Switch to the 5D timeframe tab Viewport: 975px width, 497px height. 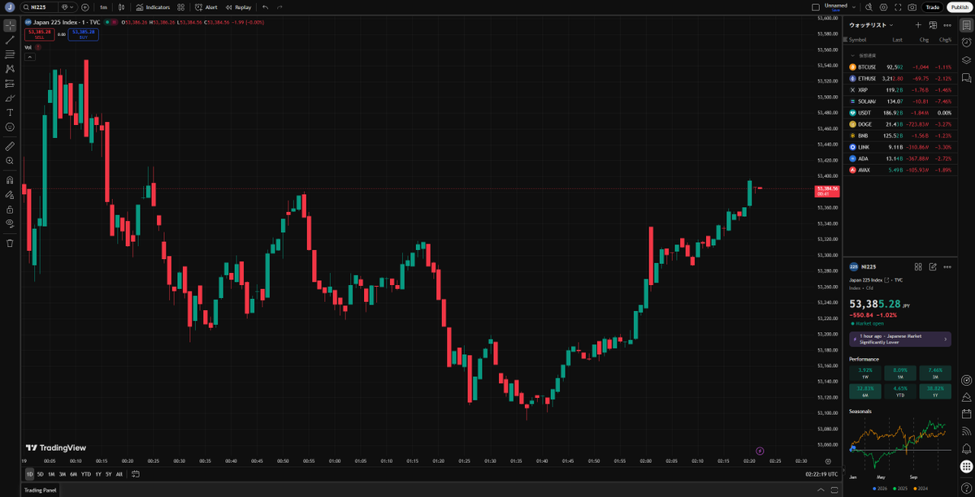(39, 473)
